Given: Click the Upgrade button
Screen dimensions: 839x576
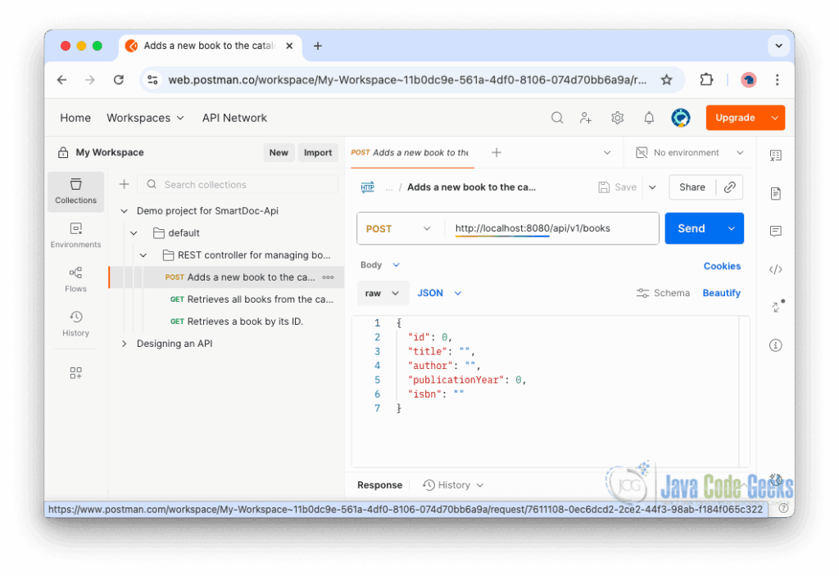Looking at the screenshot, I should (735, 118).
